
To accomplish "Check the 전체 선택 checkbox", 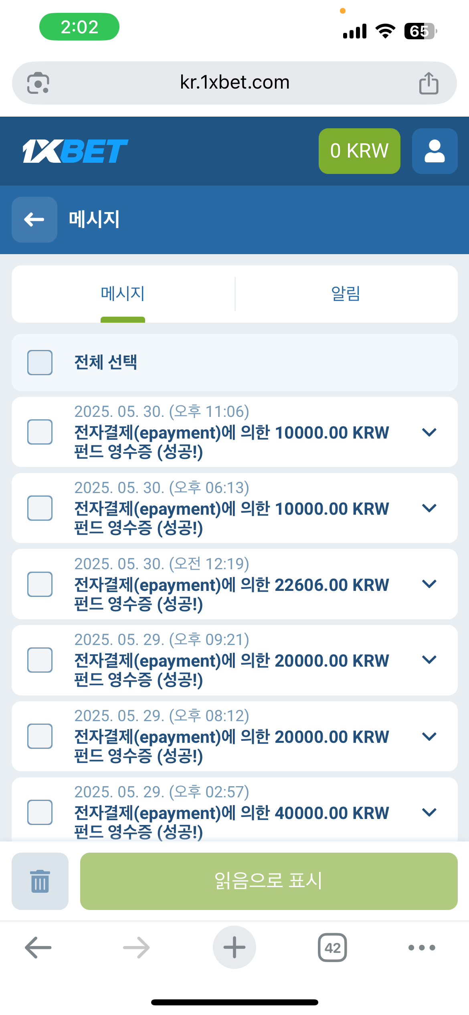I will click(40, 362).
